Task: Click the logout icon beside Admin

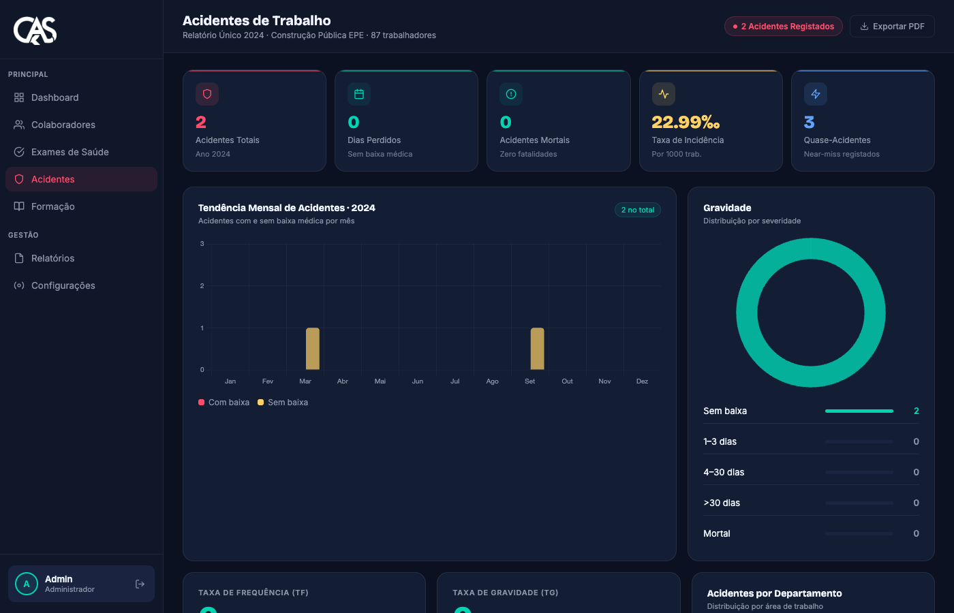Action: tap(140, 584)
